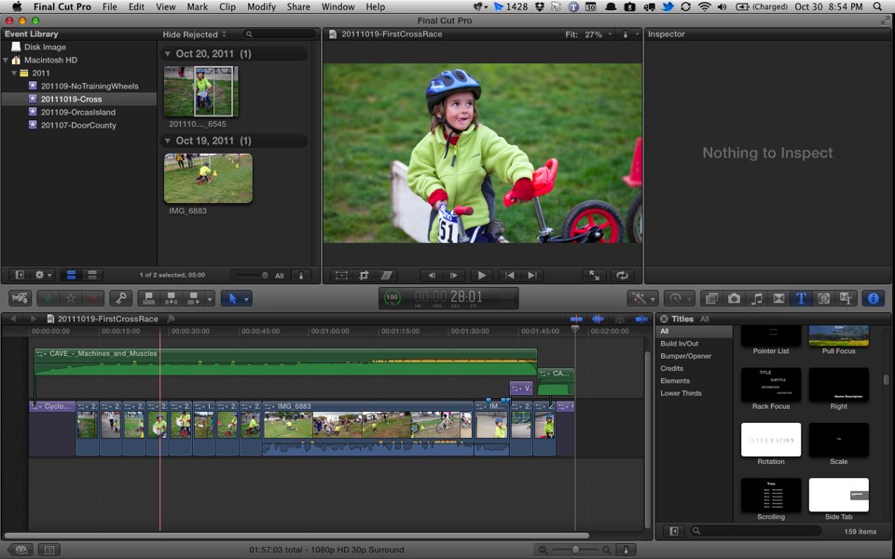The width and height of the screenshot is (895, 559).
Task: Select the IMG_6883 clip thumbnail
Action: pos(208,178)
